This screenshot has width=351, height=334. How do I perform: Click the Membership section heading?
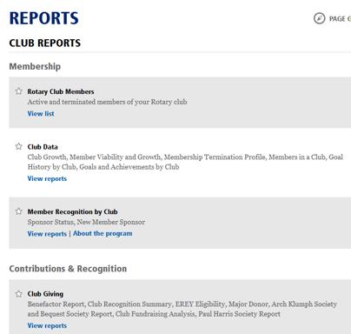tap(35, 66)
